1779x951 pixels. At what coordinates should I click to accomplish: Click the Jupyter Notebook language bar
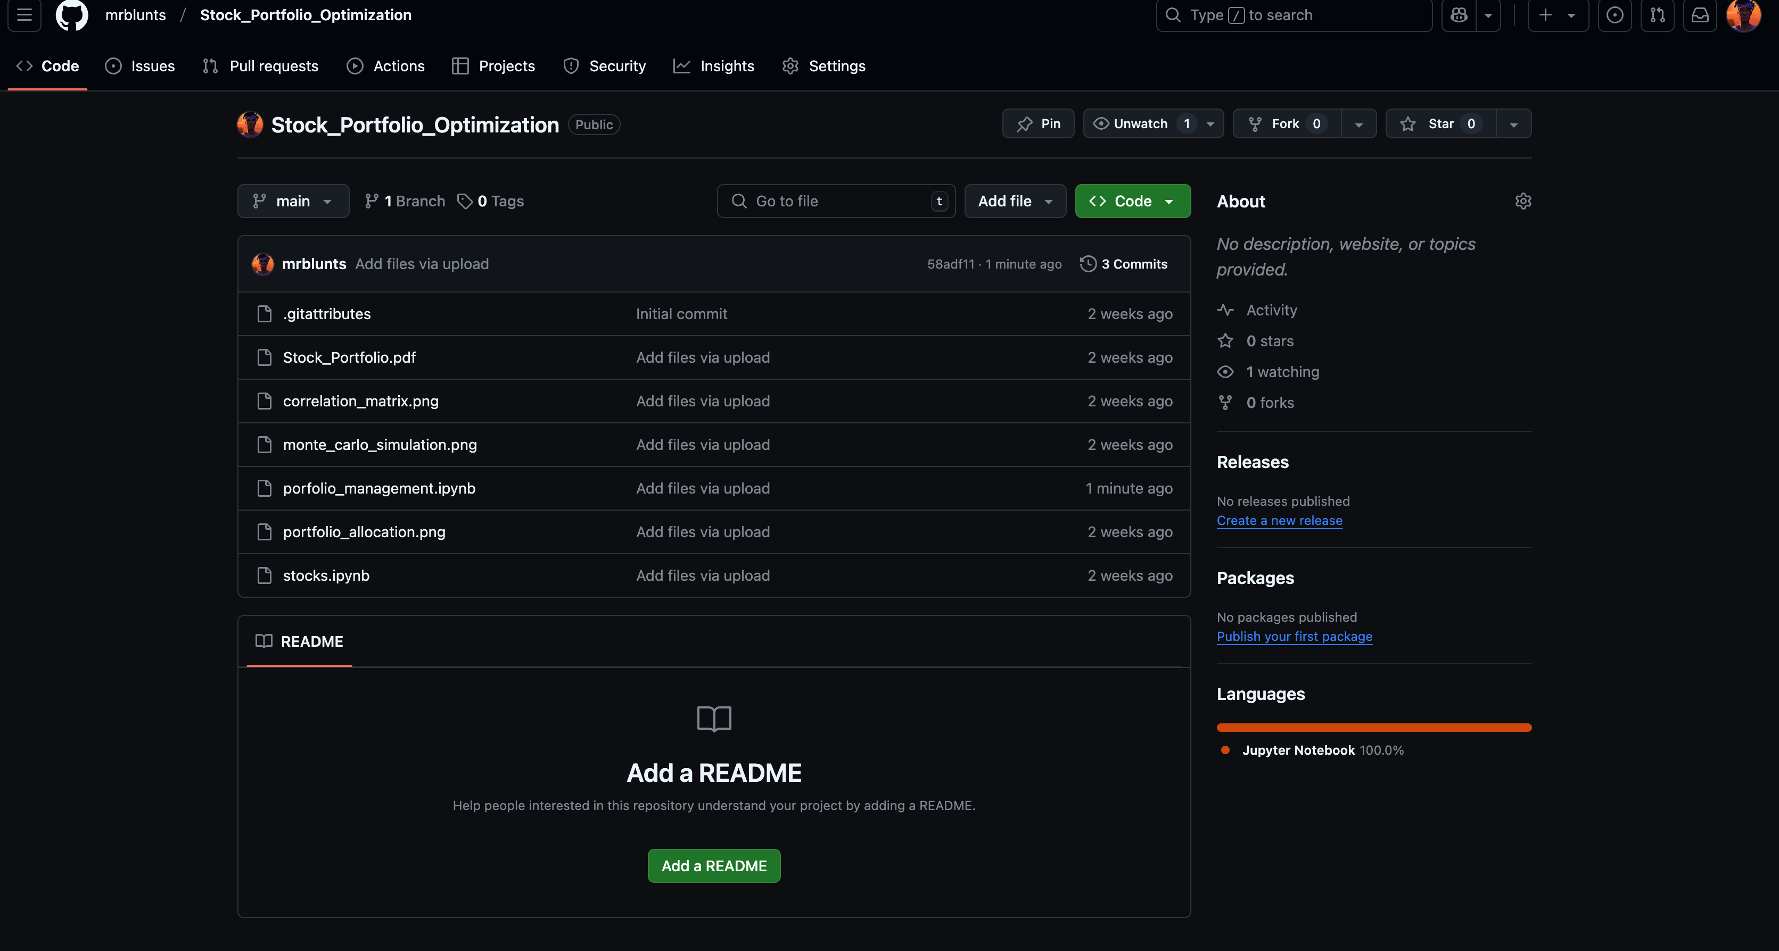1373,728
